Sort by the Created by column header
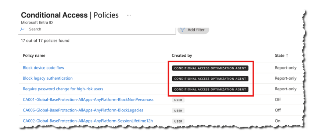 coord(182,56)
